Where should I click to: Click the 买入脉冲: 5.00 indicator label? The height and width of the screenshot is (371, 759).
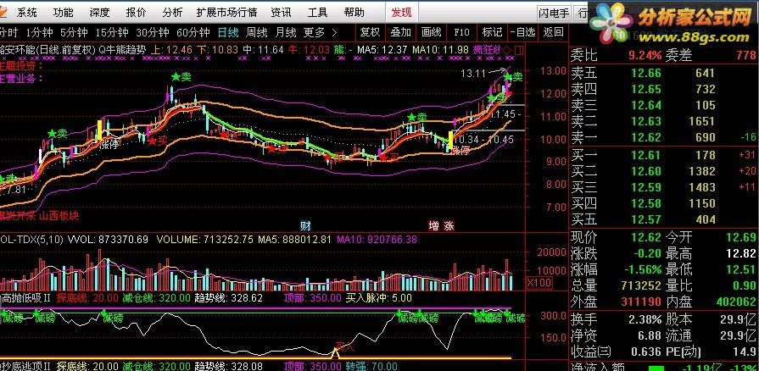[x=379, y=297]
